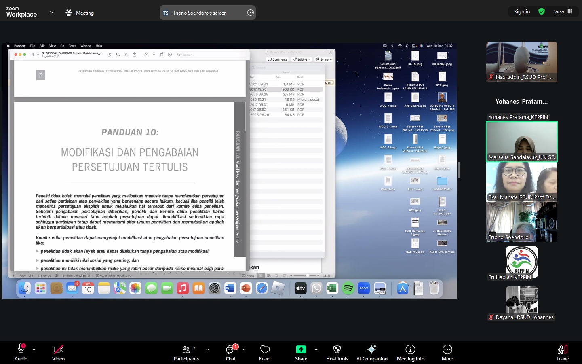The image size is (582, 364).
Task: Select the Meeting tab
Action: [x=80, y=13]
